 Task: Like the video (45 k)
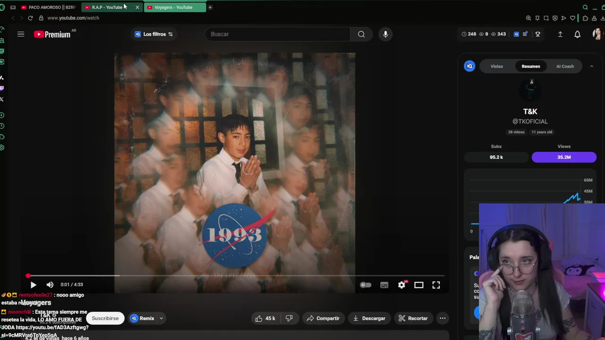pyautogui.click(x=265, y=318)
